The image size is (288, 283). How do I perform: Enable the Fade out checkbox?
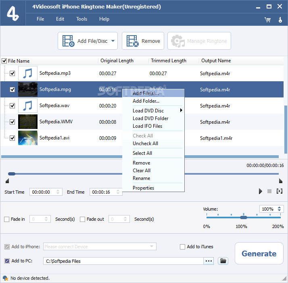(82, 219)
